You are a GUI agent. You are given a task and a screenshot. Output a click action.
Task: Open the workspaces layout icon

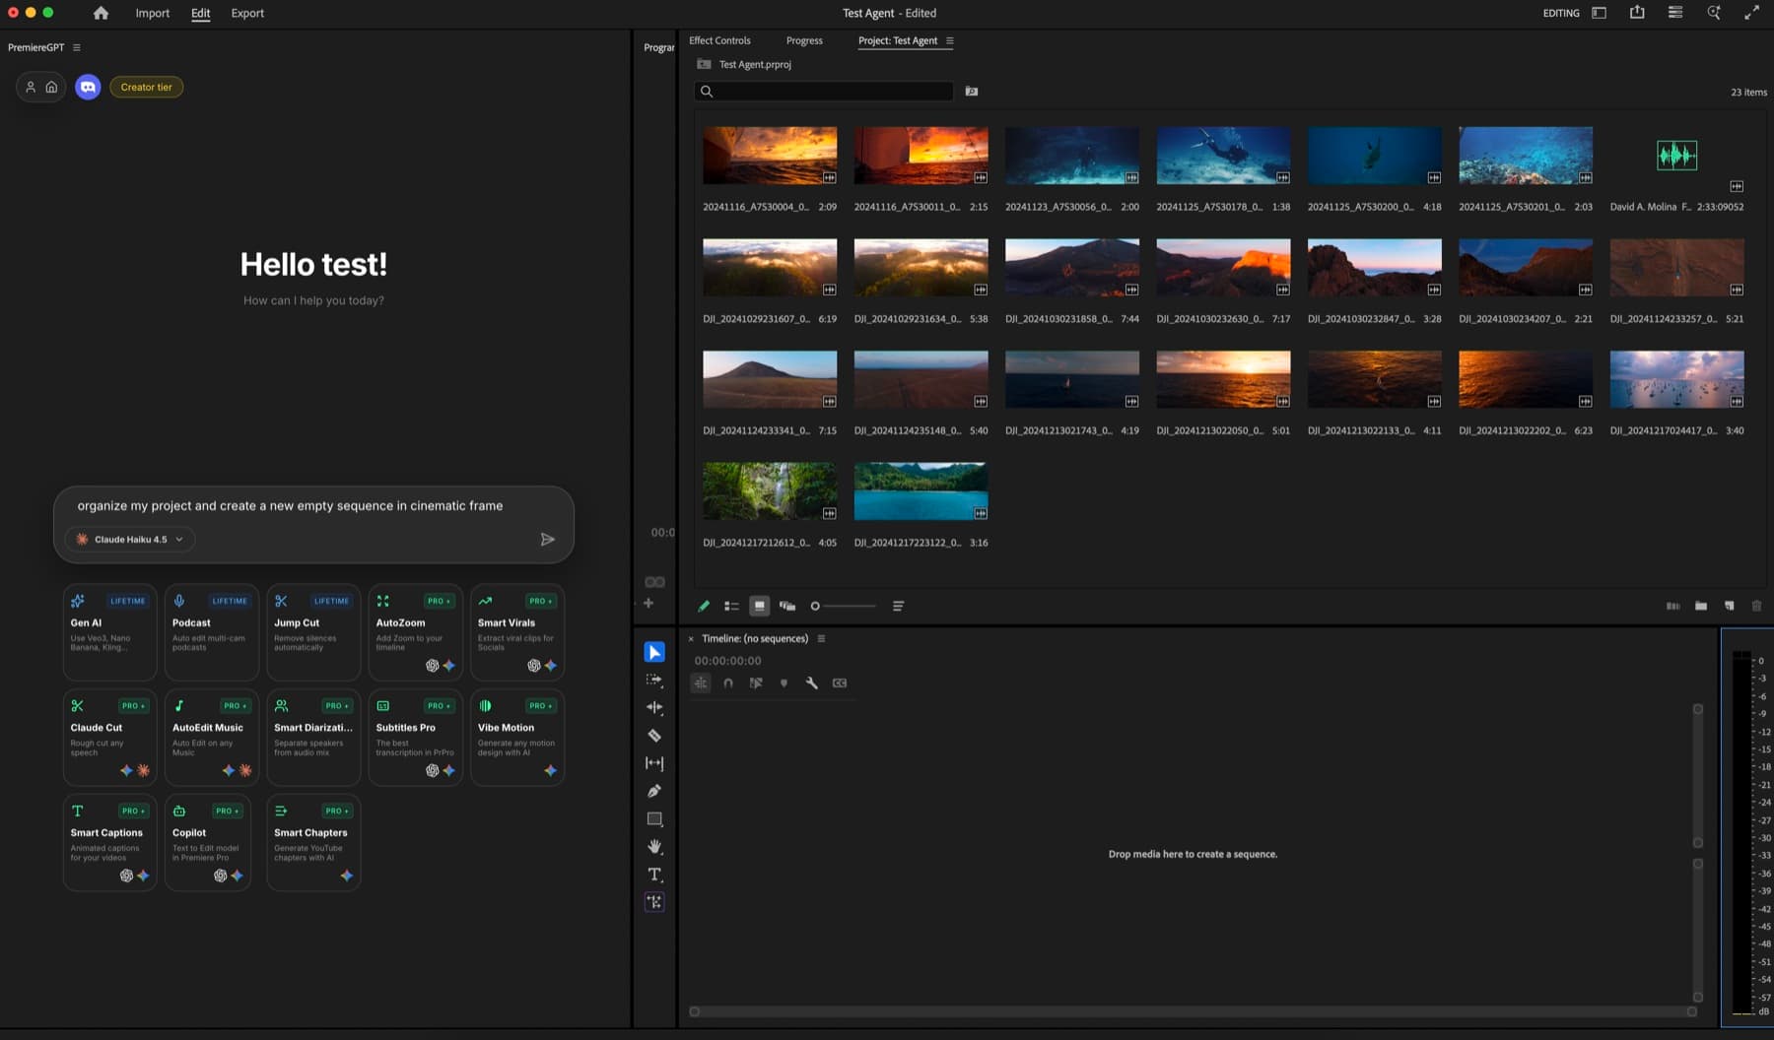1600,13
